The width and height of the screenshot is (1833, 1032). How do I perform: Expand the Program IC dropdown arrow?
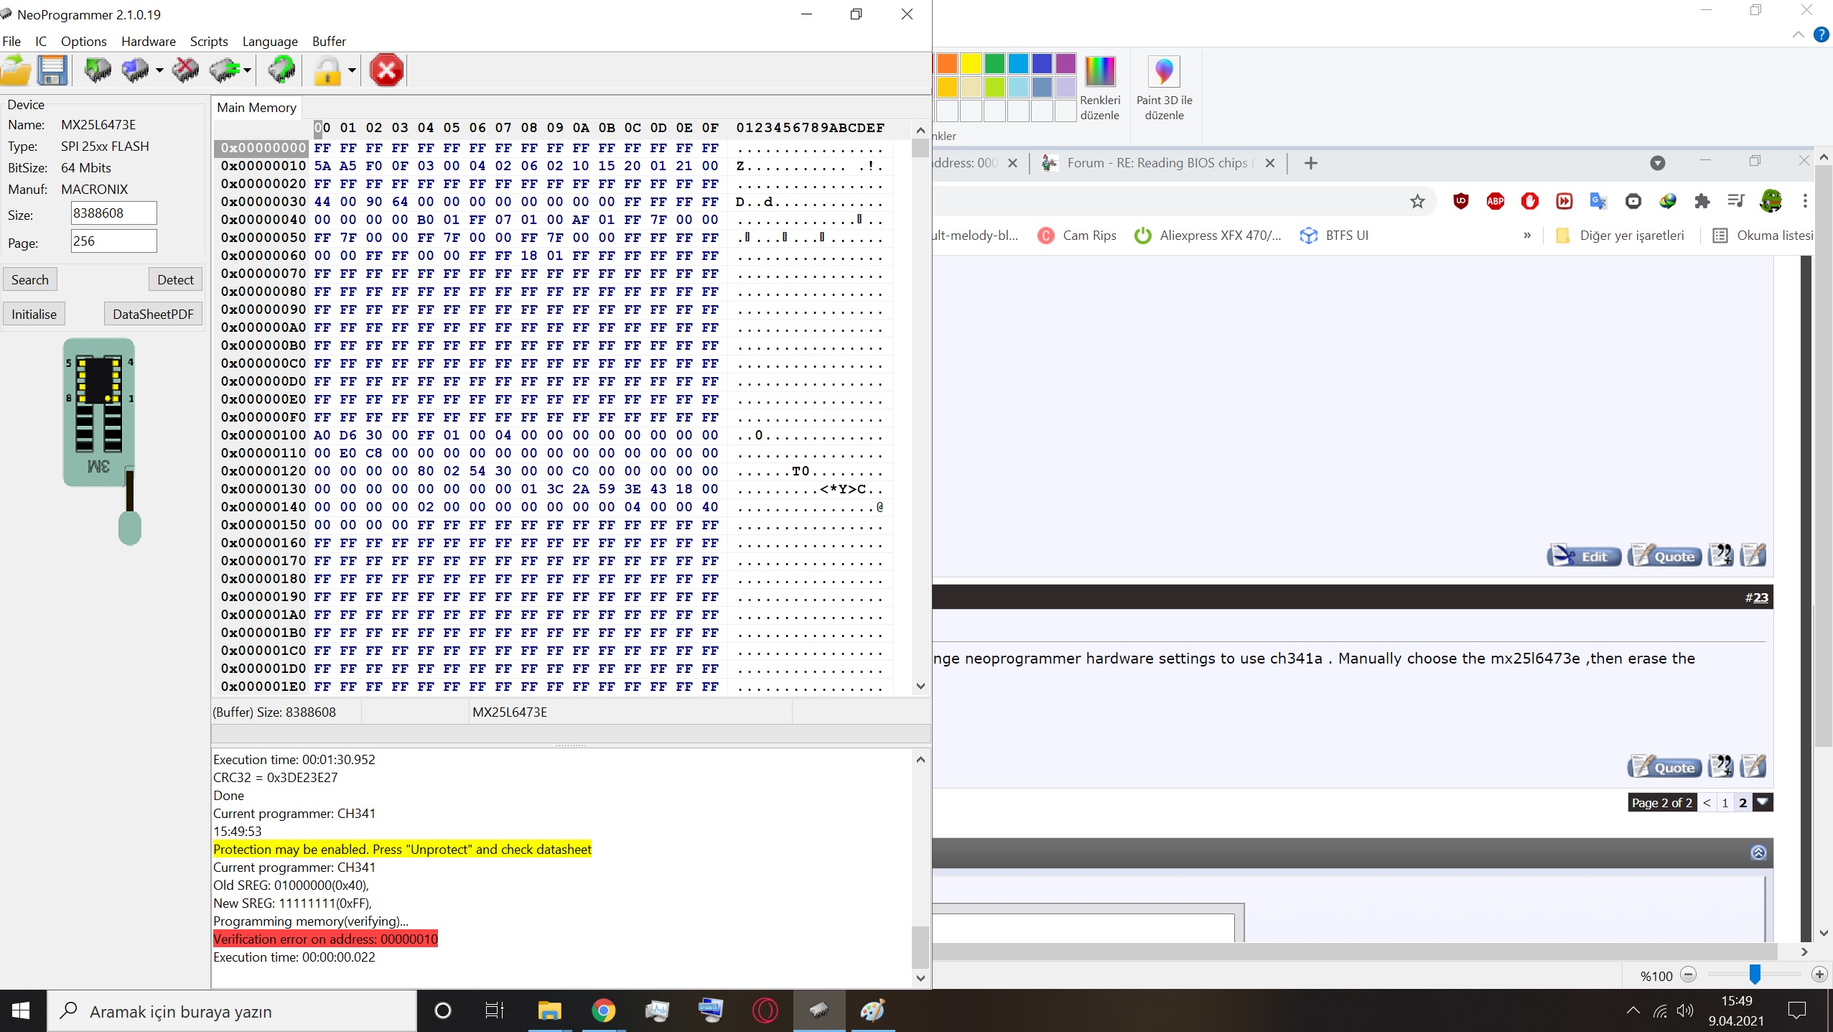point(159,70)
